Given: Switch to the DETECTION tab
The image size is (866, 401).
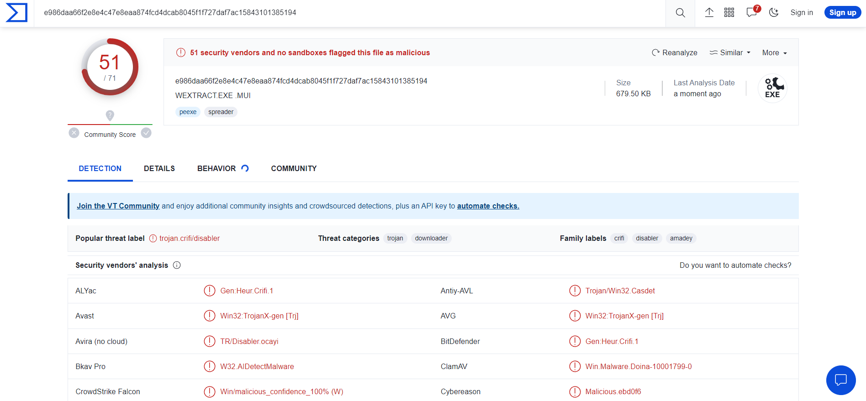Looking at the screenshot, I should point(100,168).
